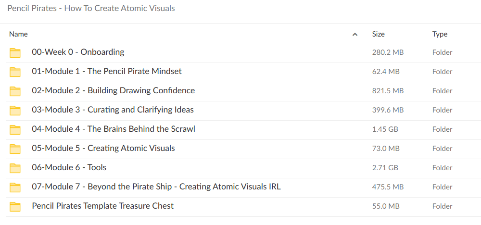Image resolution: width=481 pixels, height=225 pixels.
Task: Click the folder icon for Module 4 Brains Behind the Scrawl
Action: pyautogui.click(x=15, y=130)
